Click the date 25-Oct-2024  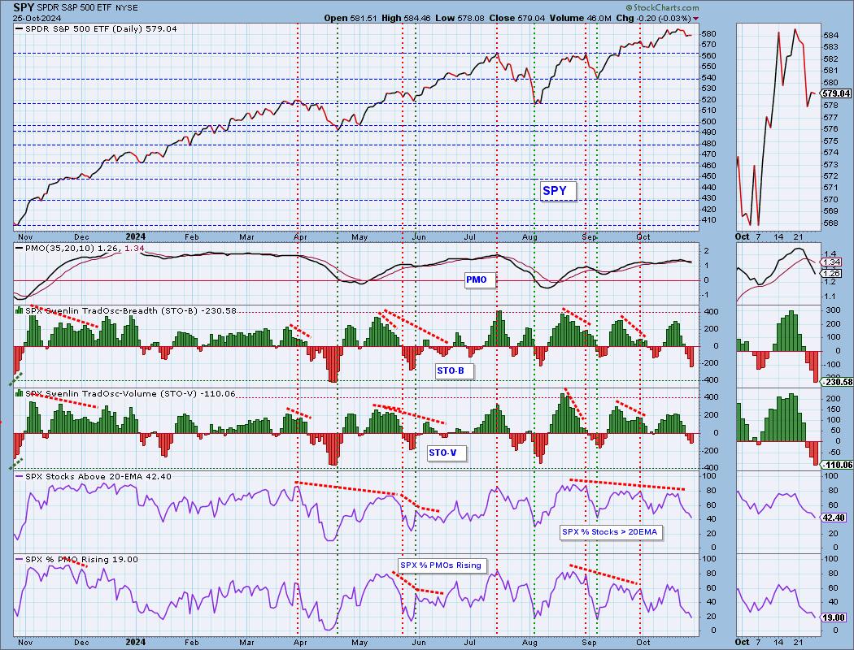[37, 18]
